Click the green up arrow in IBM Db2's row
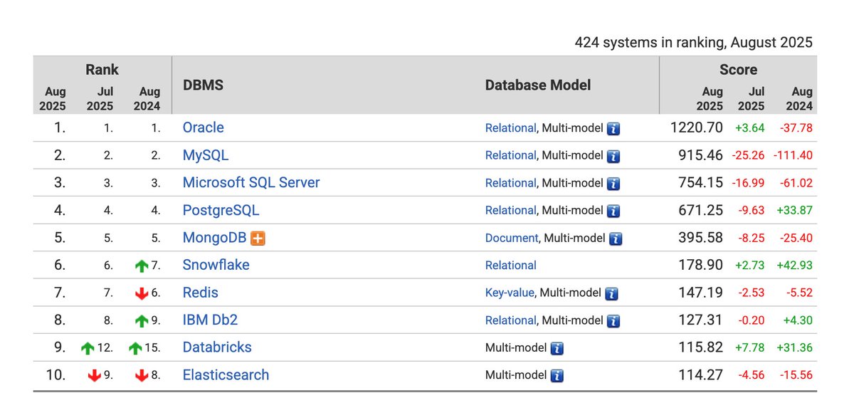Viewport: 854px width, 393px height. pos(142,321)
